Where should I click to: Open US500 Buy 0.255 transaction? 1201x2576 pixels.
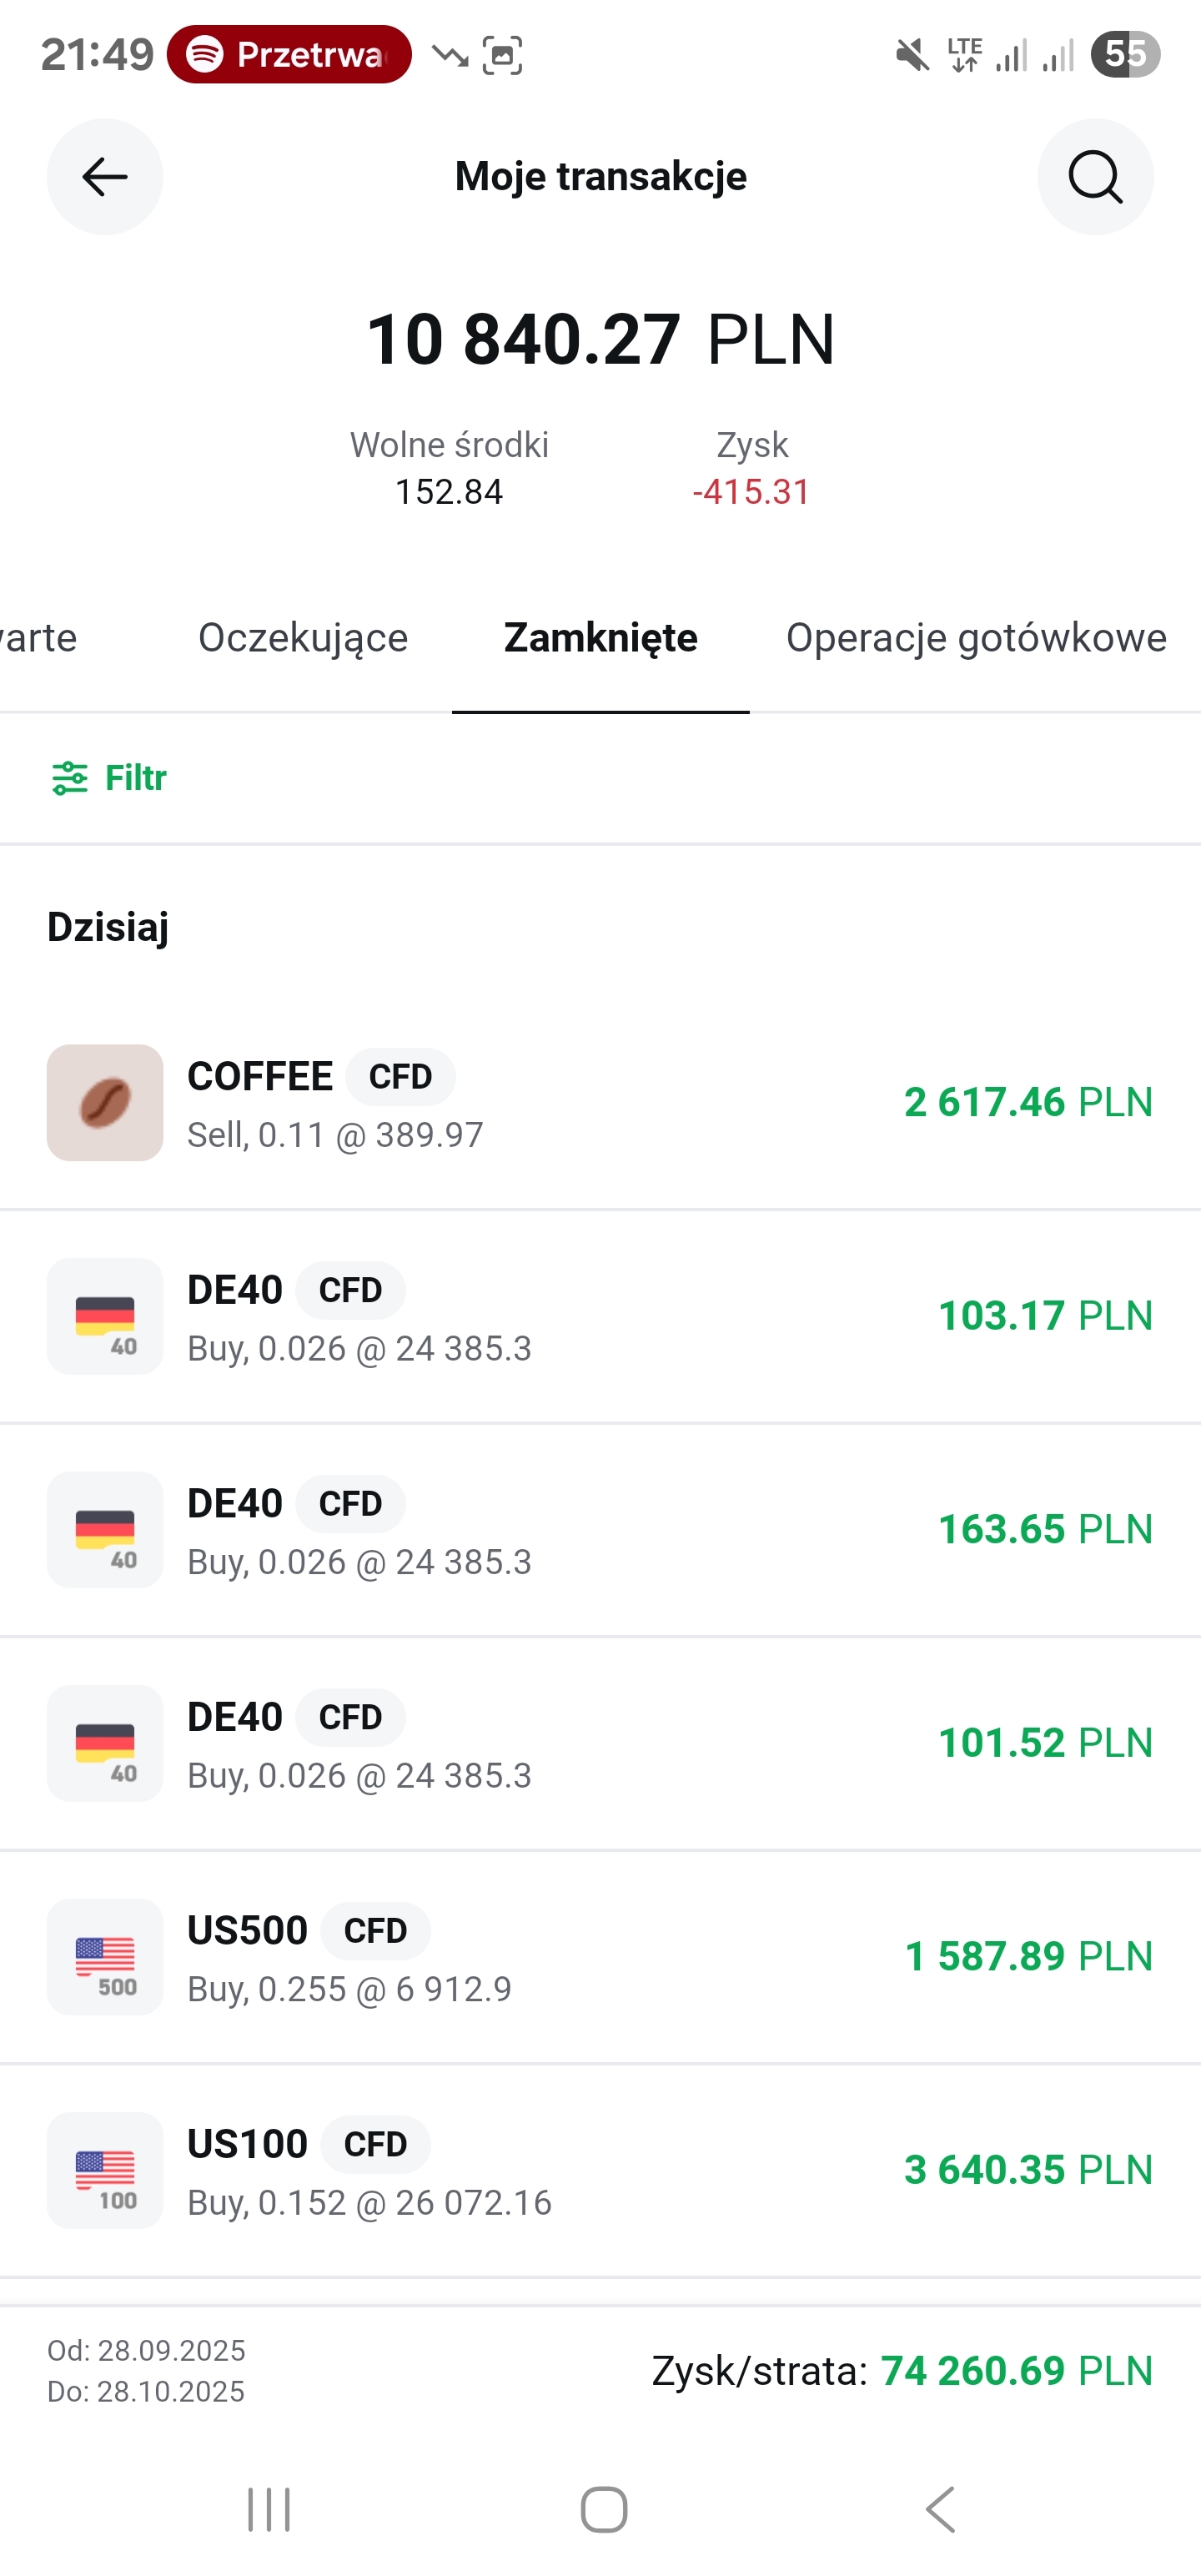coord(600,1958)
